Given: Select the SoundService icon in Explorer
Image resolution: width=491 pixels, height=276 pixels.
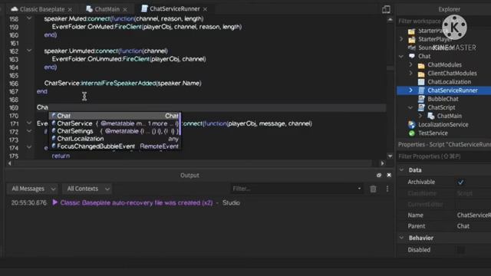Looking at the screenshot, I should (411, 48).
